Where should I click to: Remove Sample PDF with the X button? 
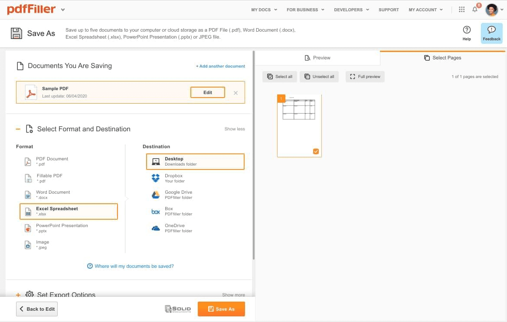(236, 93)
